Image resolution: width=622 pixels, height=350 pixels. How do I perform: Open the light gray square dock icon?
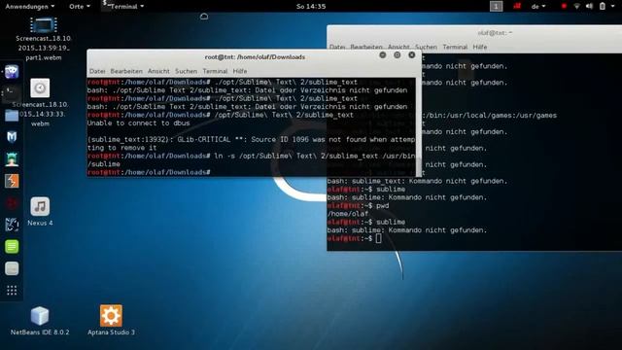[12, 268]
